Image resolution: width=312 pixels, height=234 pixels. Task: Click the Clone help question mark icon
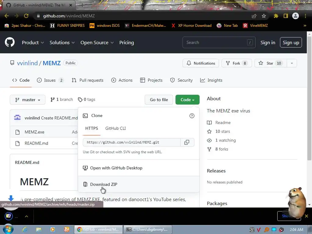(x=192, y=116)
